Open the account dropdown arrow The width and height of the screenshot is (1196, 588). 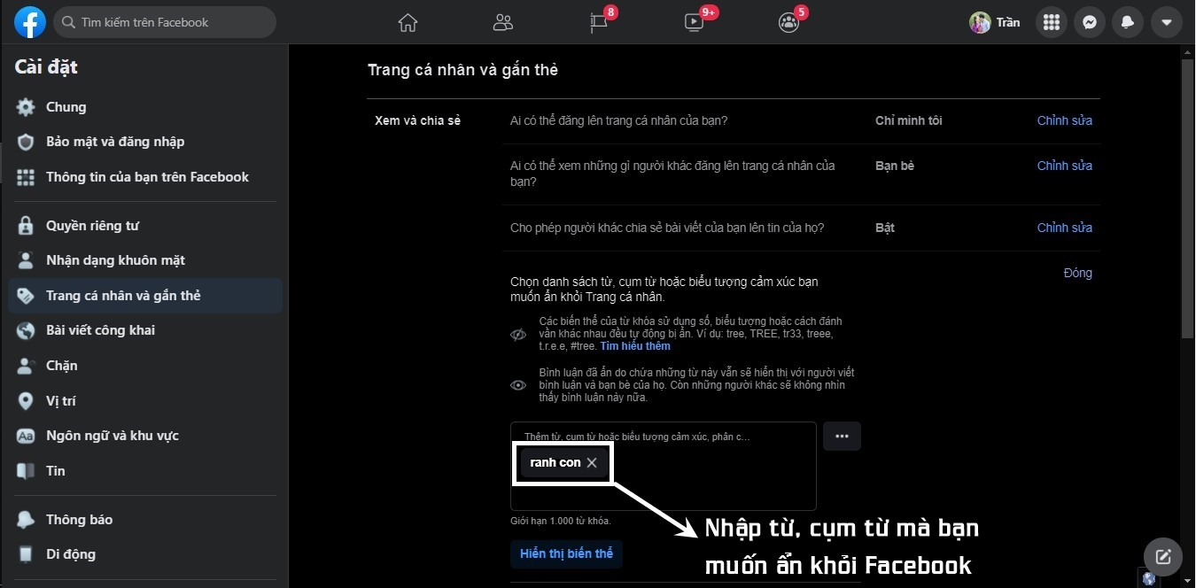(x=1166, y=21)
